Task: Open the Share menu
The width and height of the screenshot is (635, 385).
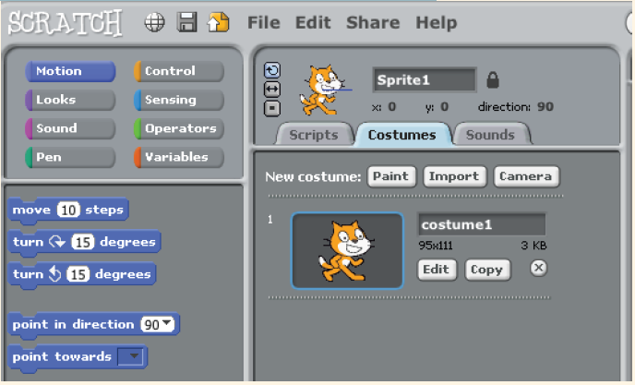Action: pyautogui.click(x=373, y=23)
